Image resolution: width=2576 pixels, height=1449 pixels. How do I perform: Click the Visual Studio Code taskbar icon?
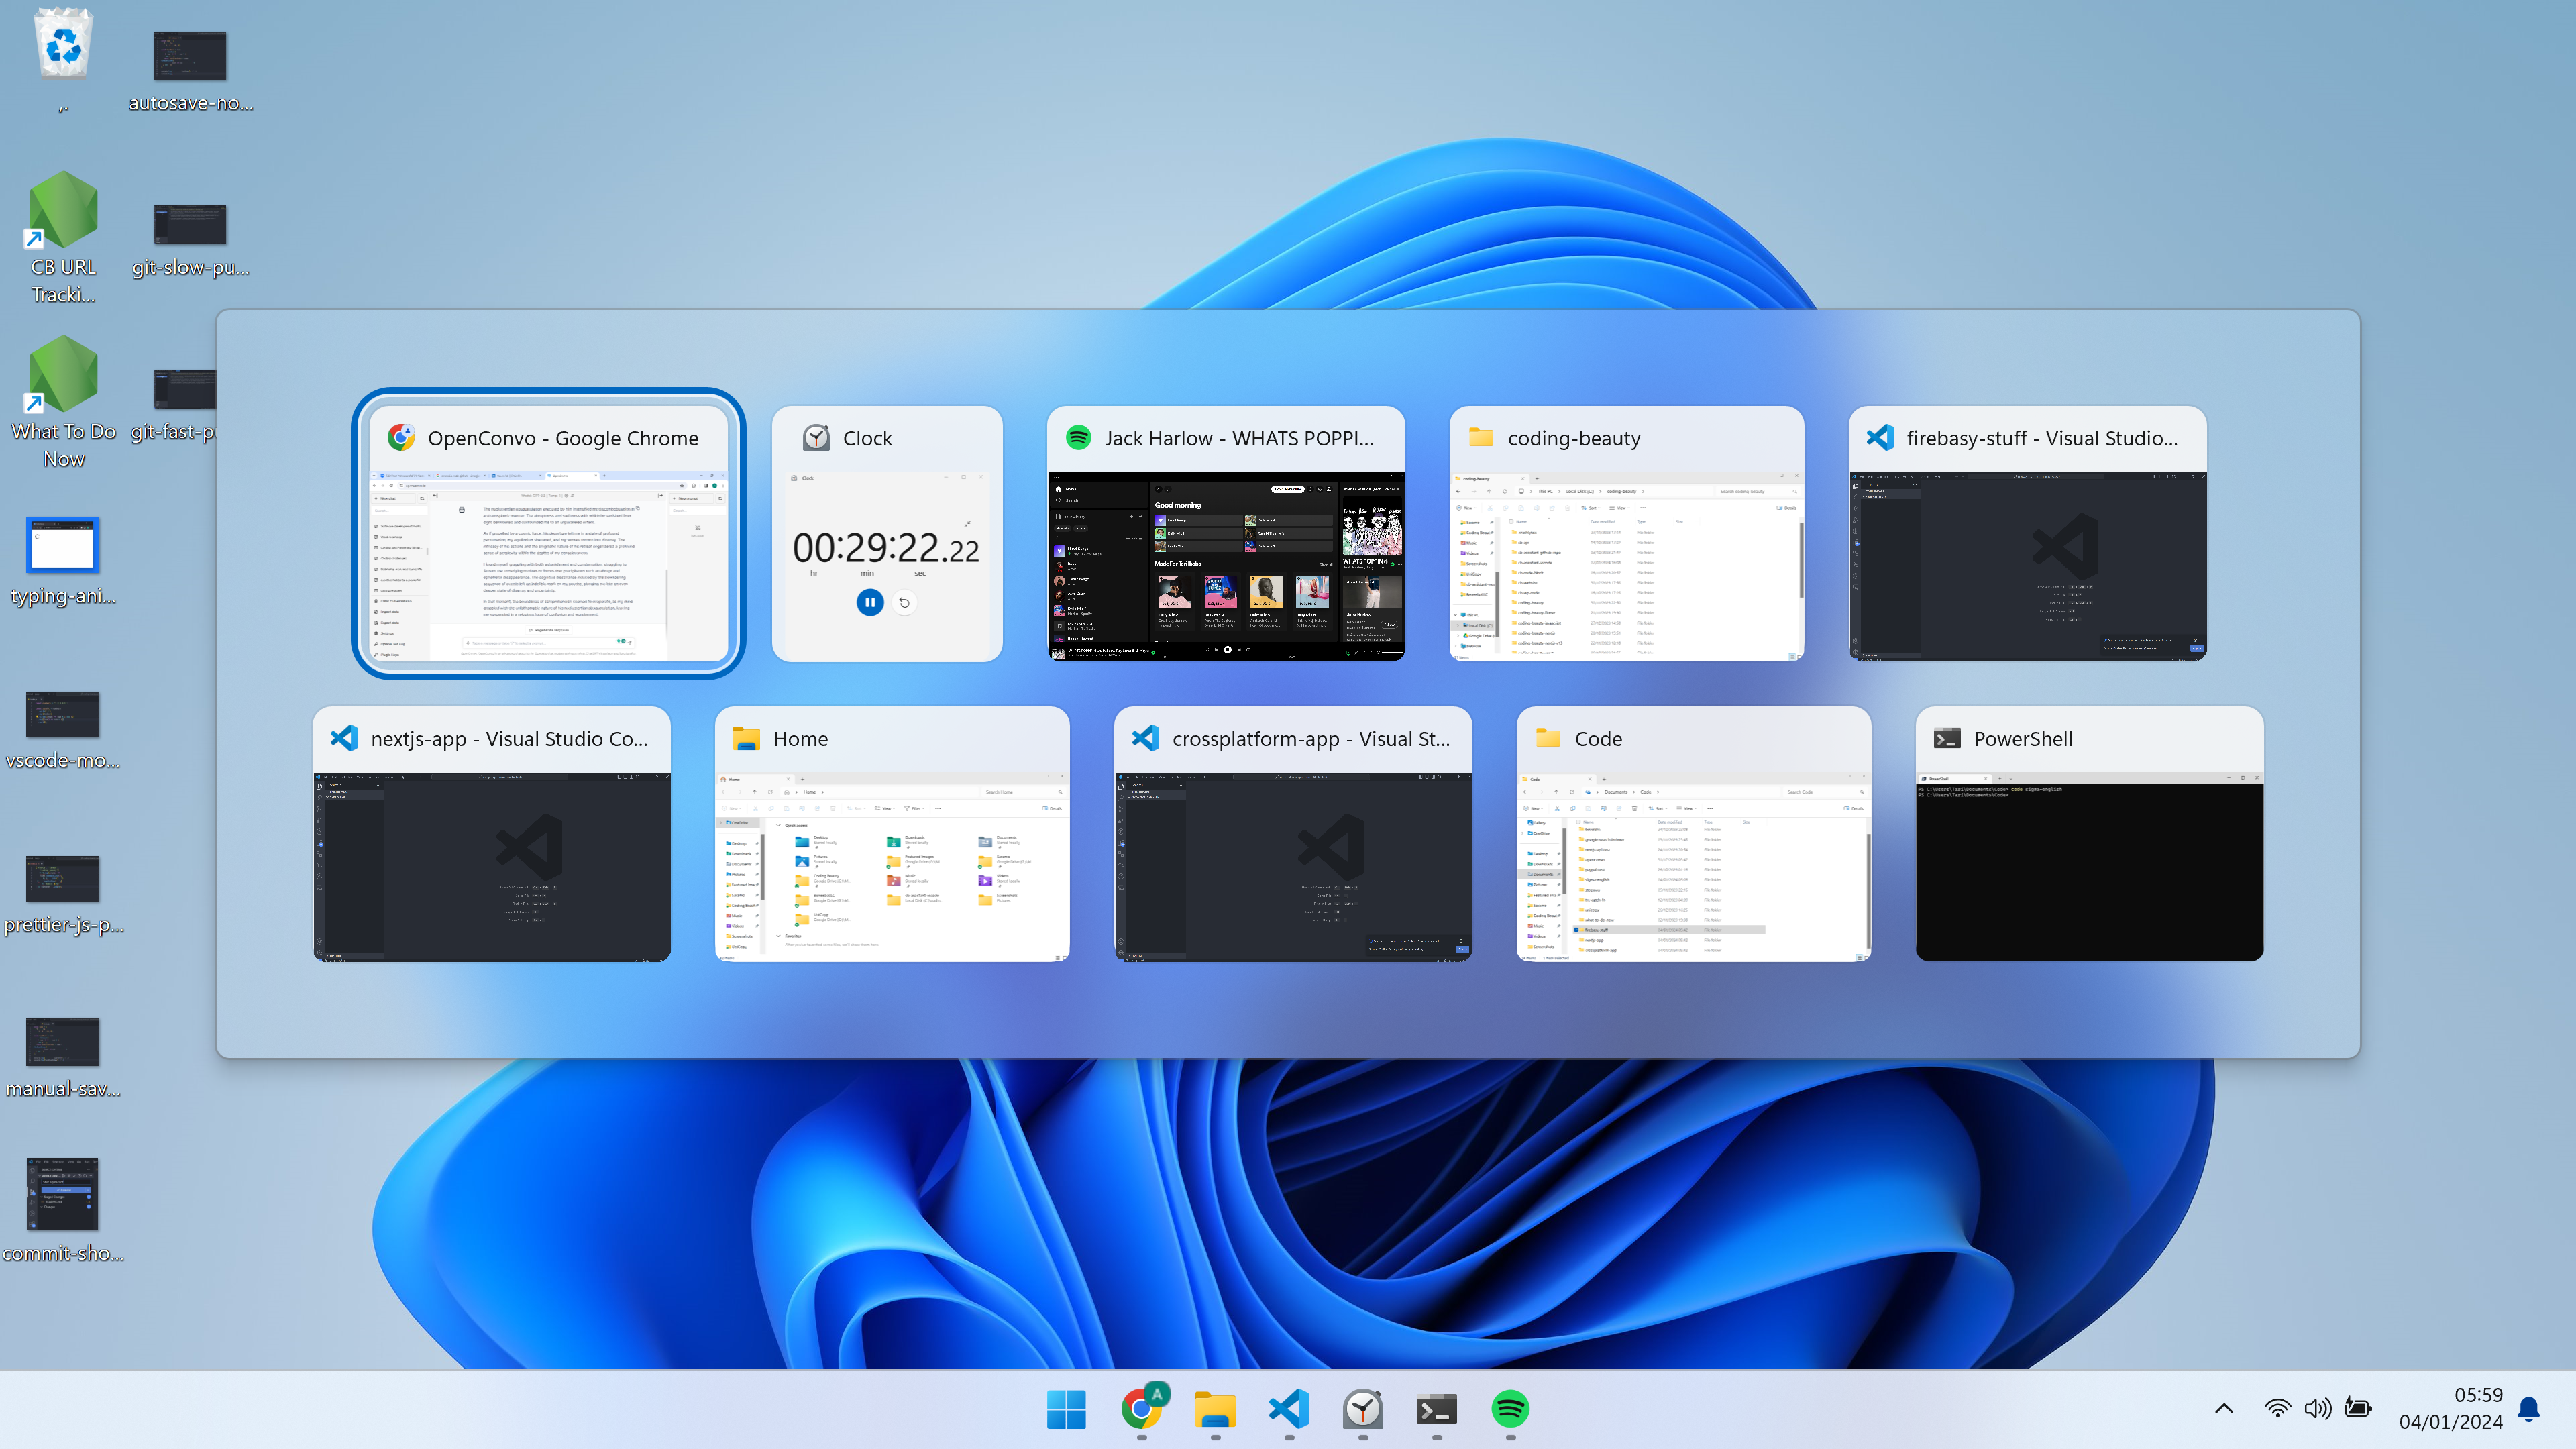(1289, 1409)
